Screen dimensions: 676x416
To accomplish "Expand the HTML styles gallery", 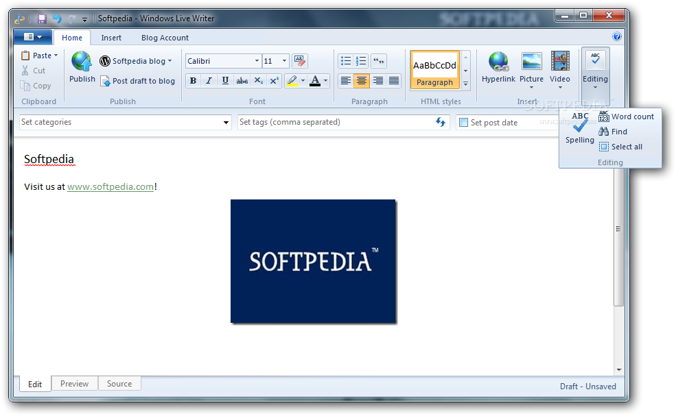I will click(x=465, y=84).
